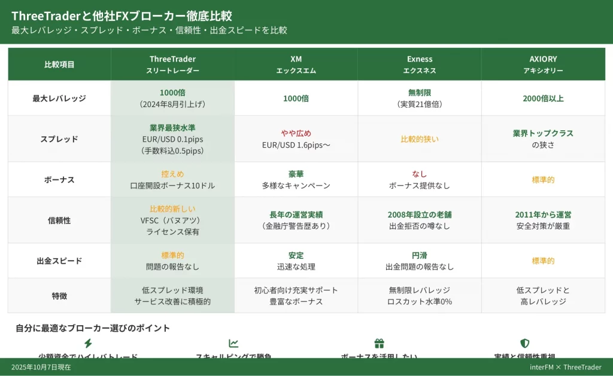Image resolution: width=613 pixels, height=376 pixels.
Task: Click the 出金スピード row label
Action: (x=59, y=261)
